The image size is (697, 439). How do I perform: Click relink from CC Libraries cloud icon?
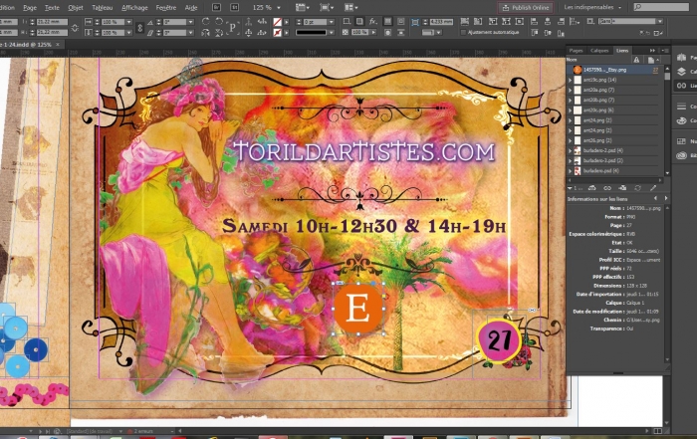pos(592,188)
